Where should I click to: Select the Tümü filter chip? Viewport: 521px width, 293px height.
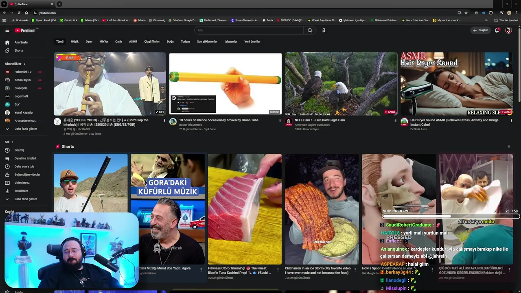[60, 42]
